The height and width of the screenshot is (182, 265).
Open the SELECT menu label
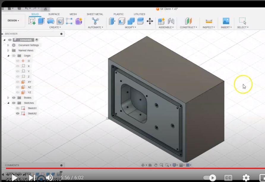243,27
